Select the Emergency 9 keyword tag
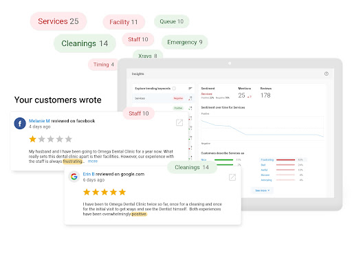Image resolution: width=352 pixels, height=266 pixels. pyautogui.click(x=185, y=42)
